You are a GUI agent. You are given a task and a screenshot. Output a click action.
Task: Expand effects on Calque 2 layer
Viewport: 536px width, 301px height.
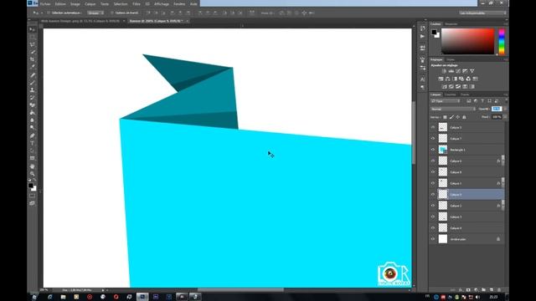(502, 206)
